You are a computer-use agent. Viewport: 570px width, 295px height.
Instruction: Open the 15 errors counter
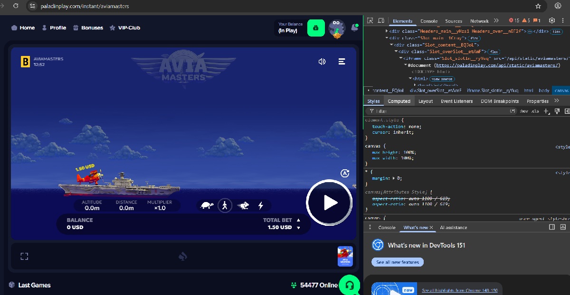click(514, 21)
